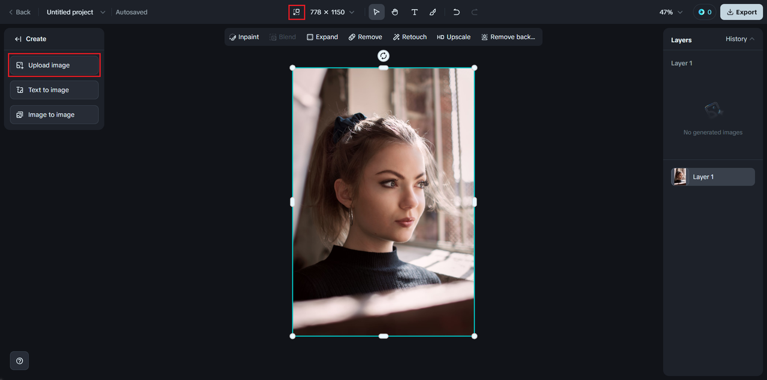Open the 47% zoom dropdown
Screen dimensions: 767x380
[671, 12]
